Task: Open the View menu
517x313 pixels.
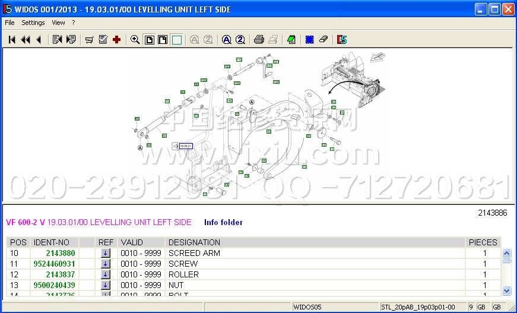Action: click(x=58, y=23)
